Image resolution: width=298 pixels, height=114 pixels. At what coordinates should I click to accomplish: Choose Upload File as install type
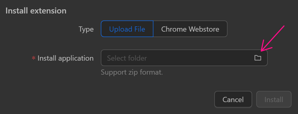pos(127,29)
